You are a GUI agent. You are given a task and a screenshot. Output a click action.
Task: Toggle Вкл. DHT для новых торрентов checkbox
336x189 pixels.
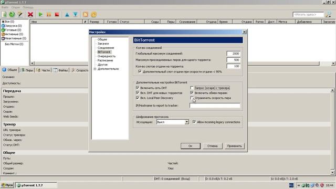tap(138, 93)
